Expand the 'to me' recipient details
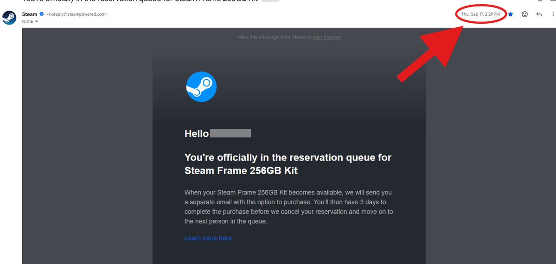 coord(36,21)
